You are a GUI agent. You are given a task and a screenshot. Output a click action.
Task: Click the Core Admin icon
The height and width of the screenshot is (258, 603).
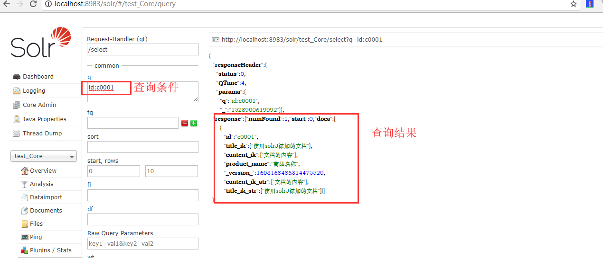16,105
